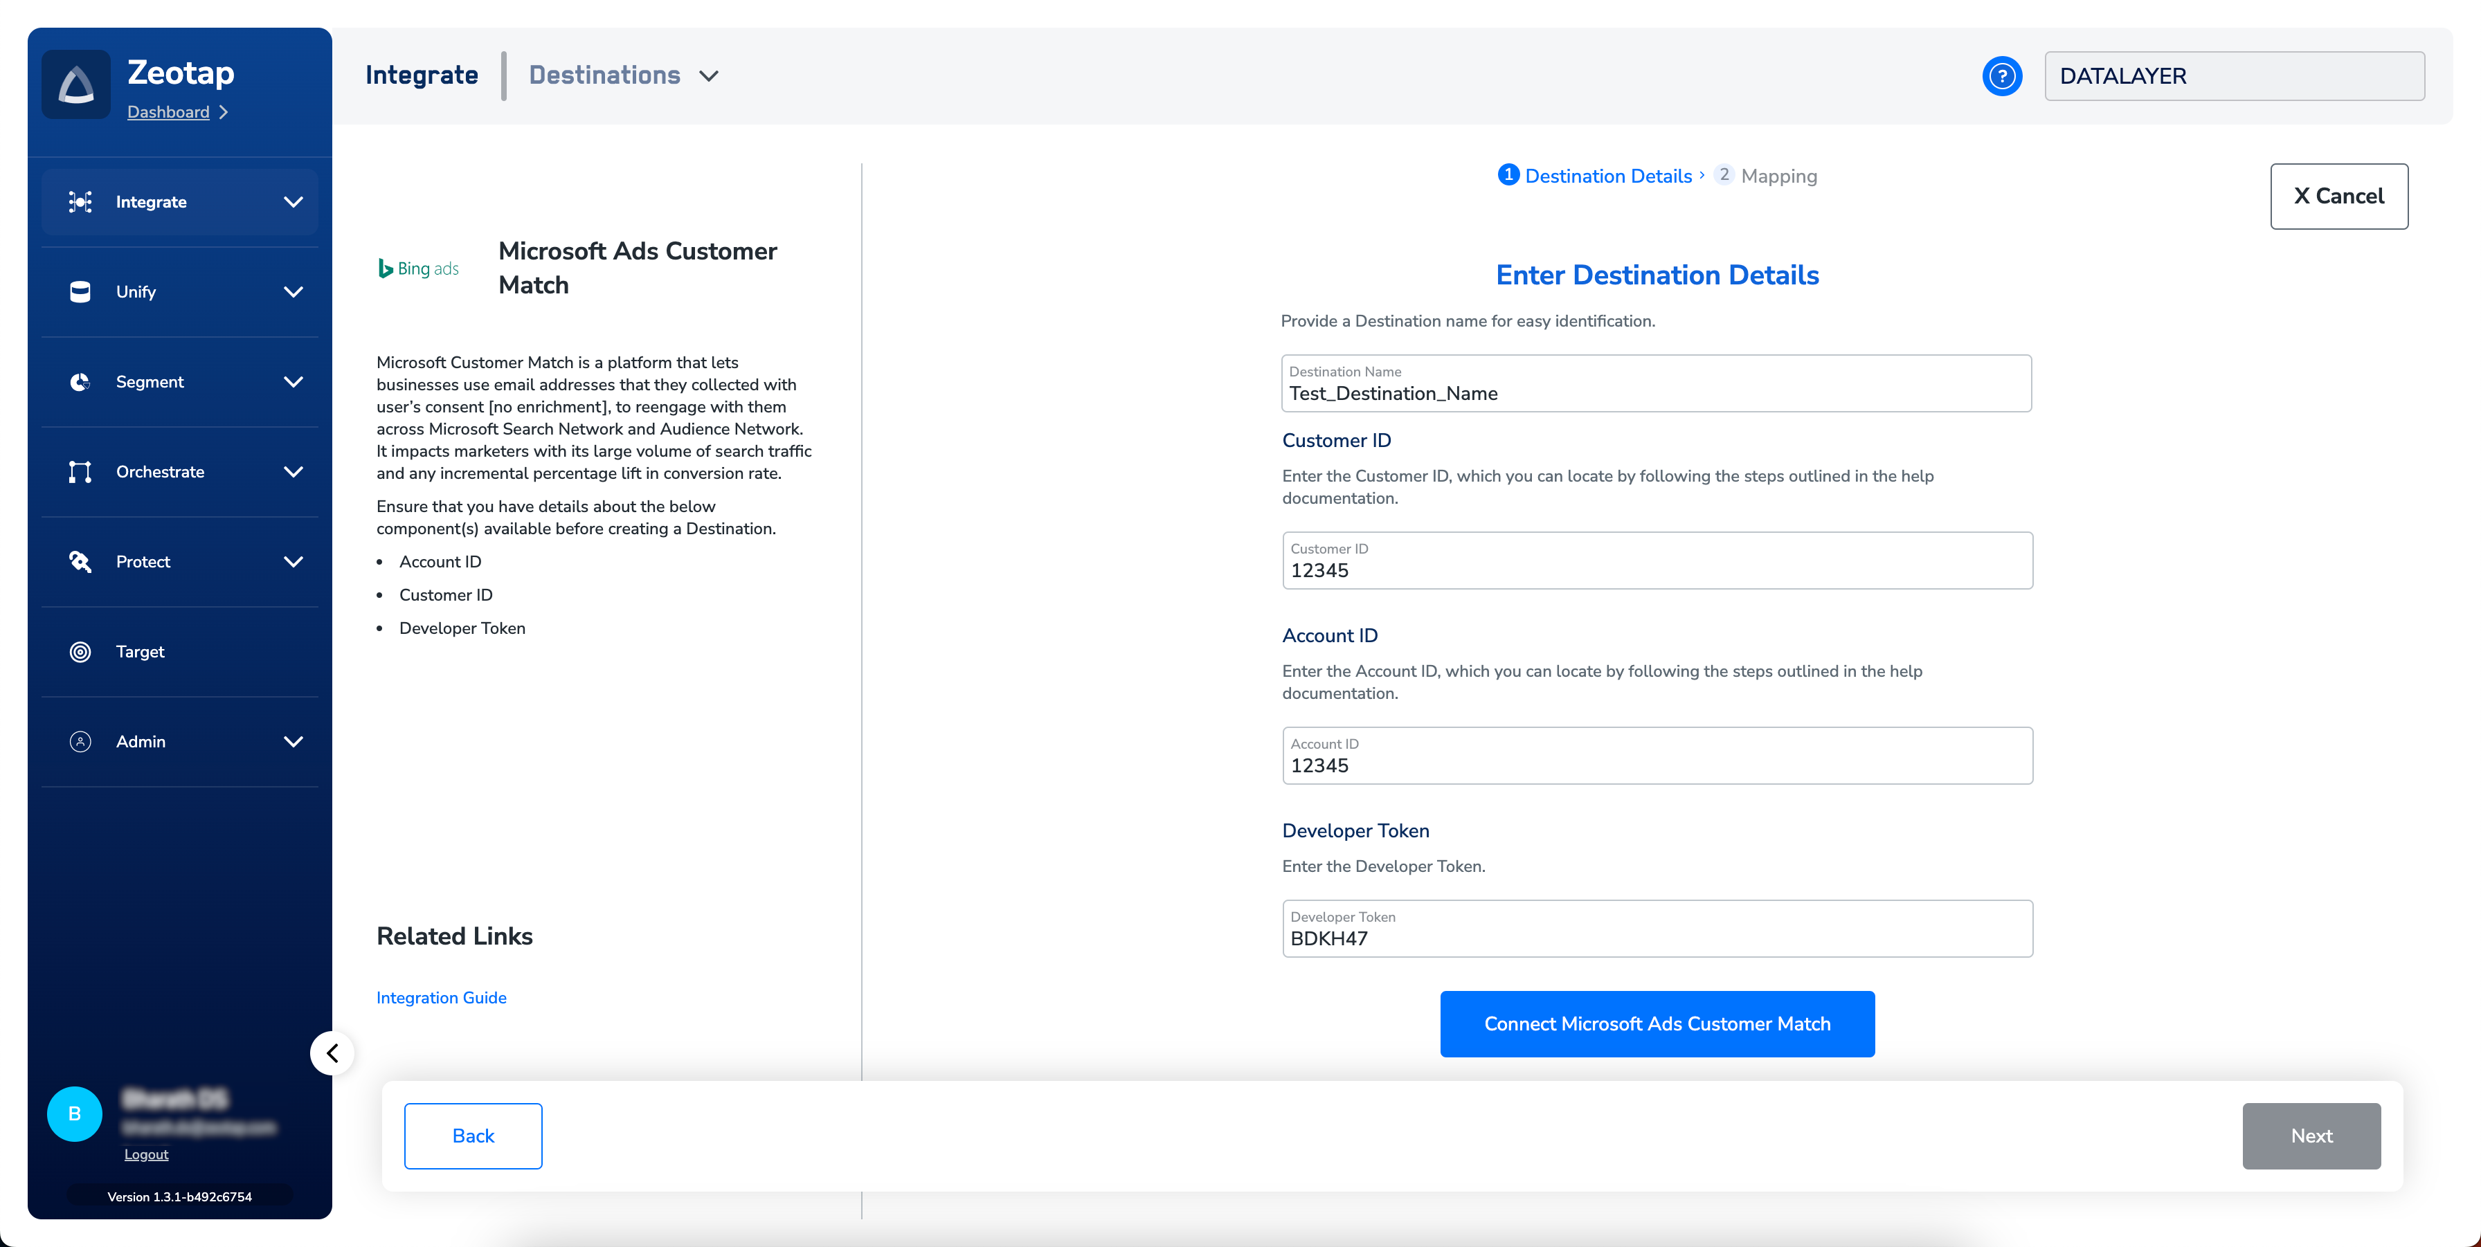Click the Protect sidebar icon
Viewport: 2481px width, 1247px height.
point(80,561)
